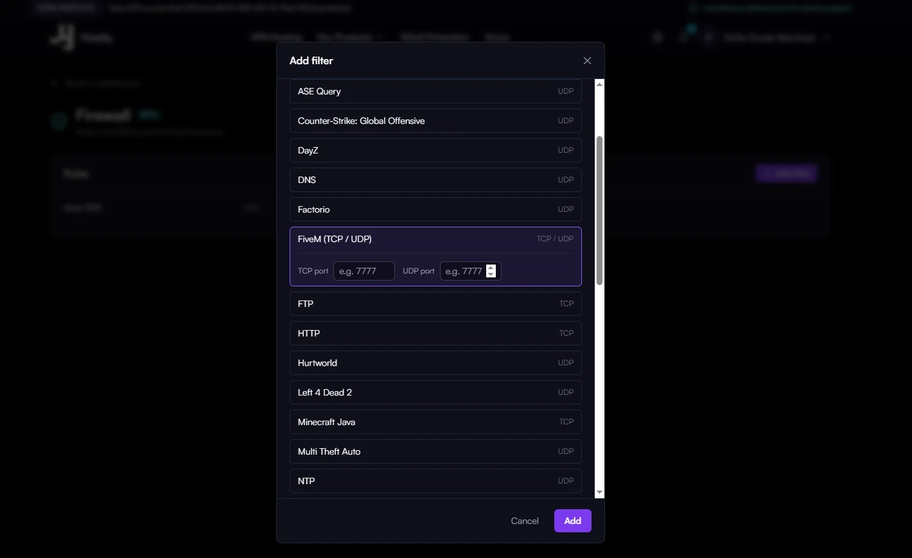Collapse the FiveM (TCP / UDP) filter
912x558 pixels.
pyautogui.click(x=435, y=239)
